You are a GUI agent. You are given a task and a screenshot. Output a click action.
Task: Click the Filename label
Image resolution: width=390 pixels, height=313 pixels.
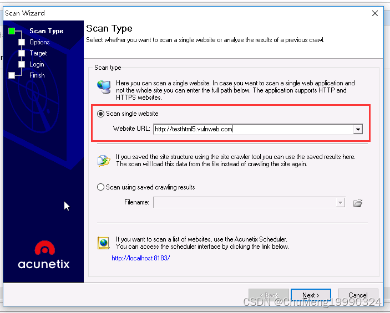click(136, 202)
